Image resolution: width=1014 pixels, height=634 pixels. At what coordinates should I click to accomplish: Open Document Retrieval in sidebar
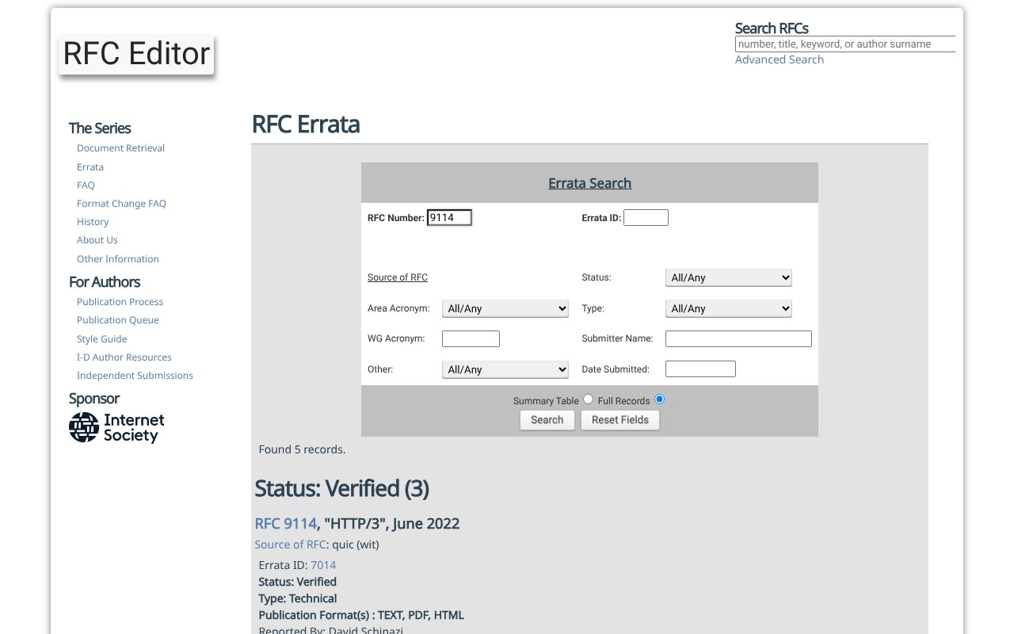coord(120,148)
